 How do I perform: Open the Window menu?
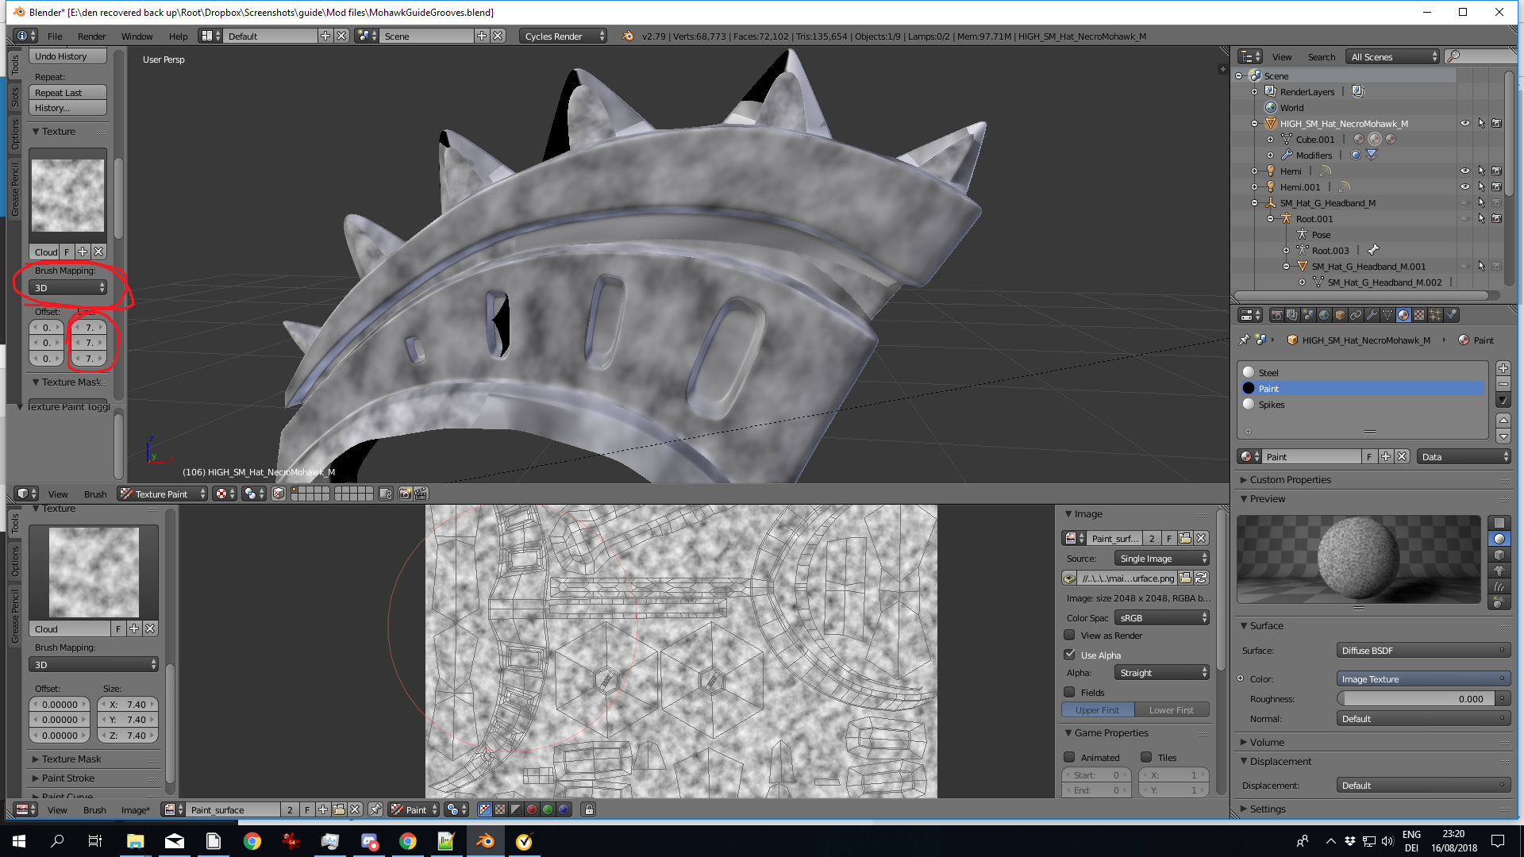(137, 36)
